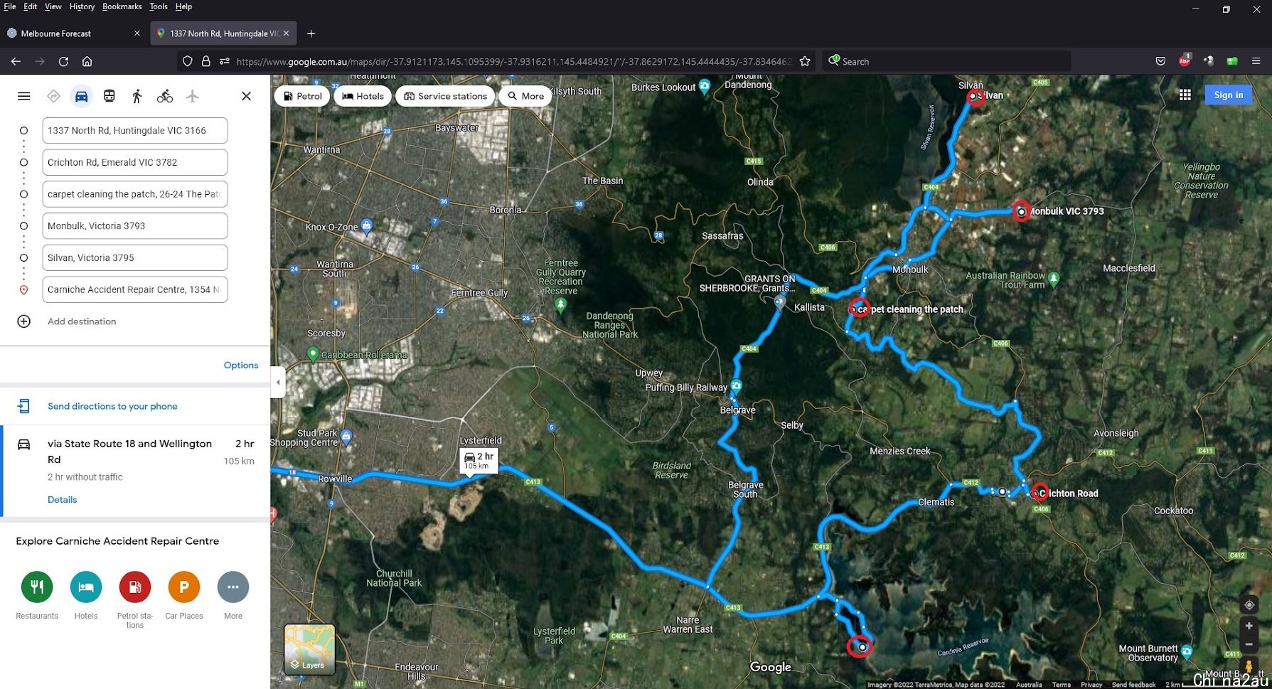This screenshot has height=689, width=1272.
Task: Click the send to phone icon
Action: [x=23, y=406]
